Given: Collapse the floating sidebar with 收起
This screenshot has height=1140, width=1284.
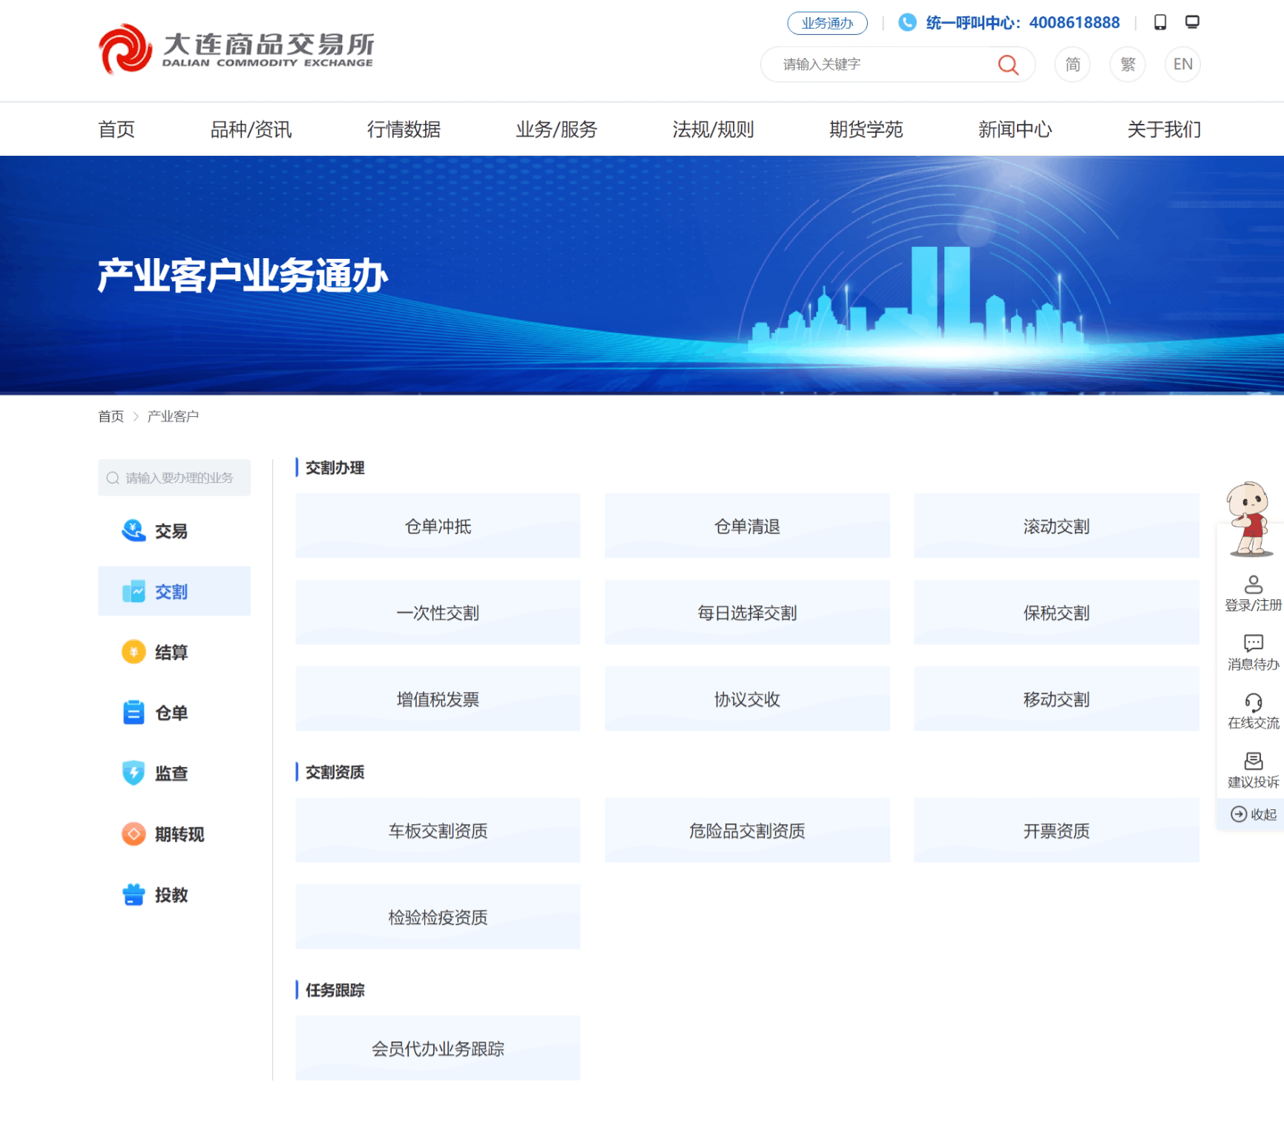Looking at the screenshot, I should tap(1253, 814).
